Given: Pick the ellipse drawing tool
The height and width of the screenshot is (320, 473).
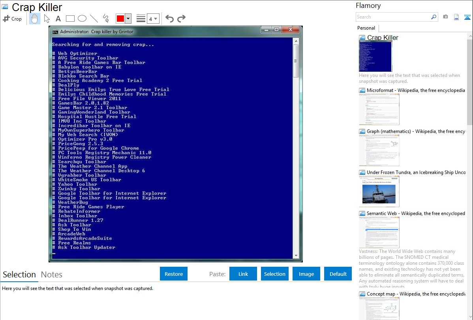Looking at the screenshot, I should [x=82, y=19].
